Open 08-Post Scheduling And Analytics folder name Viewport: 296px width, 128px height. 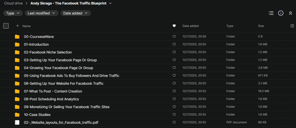click(51, 99)
